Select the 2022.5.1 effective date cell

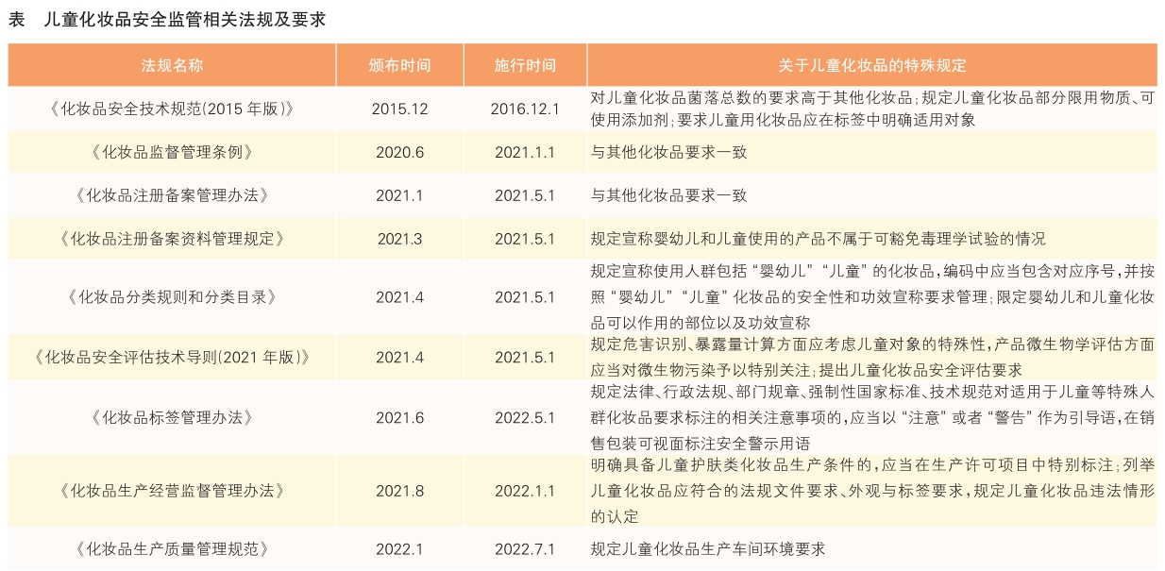(x=525, y=418)
